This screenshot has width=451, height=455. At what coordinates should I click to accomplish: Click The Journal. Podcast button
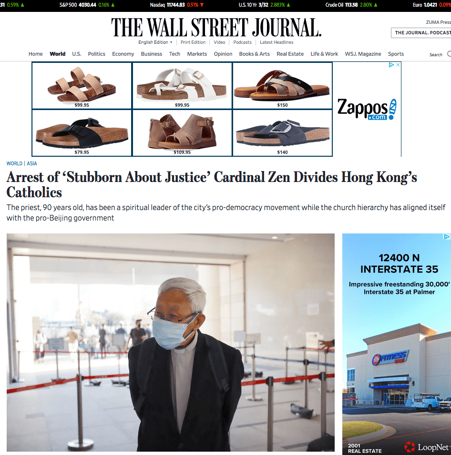(x=421, y=33)
